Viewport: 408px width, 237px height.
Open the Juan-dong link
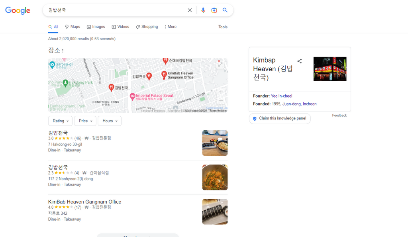coord(291,104)
